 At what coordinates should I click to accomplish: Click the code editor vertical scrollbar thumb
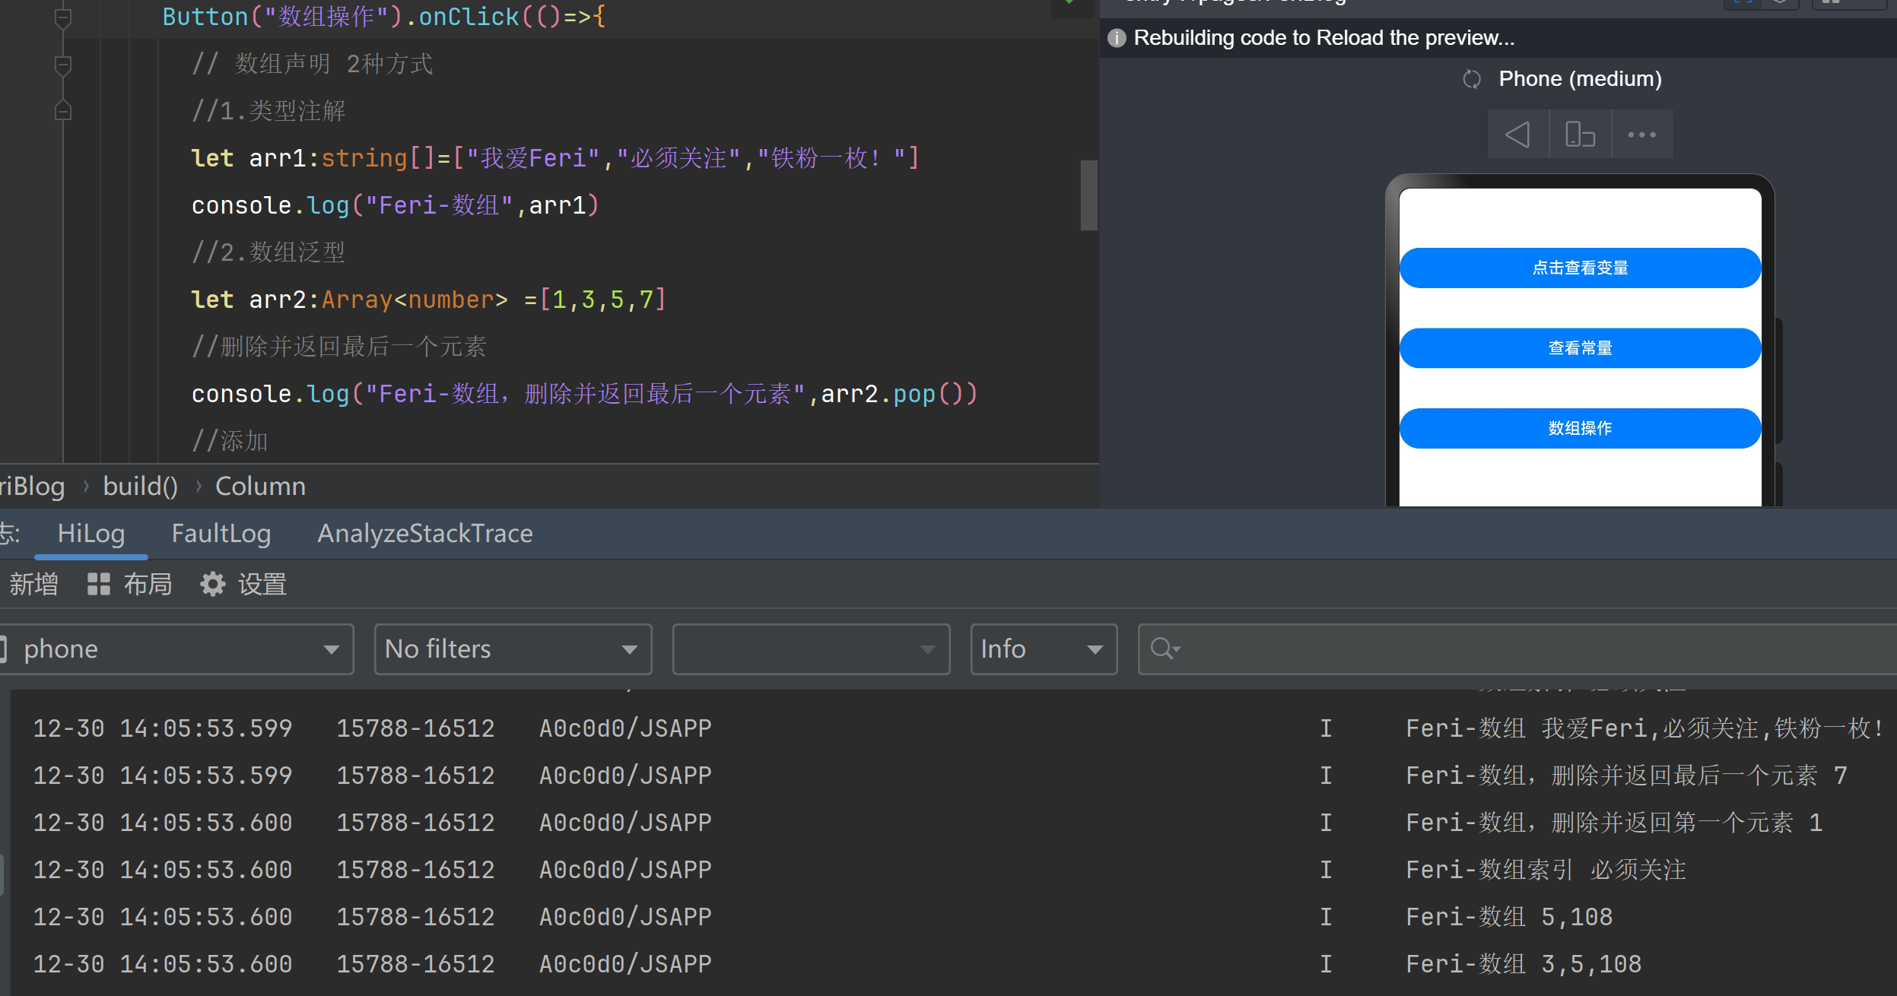coord(1088,195)
